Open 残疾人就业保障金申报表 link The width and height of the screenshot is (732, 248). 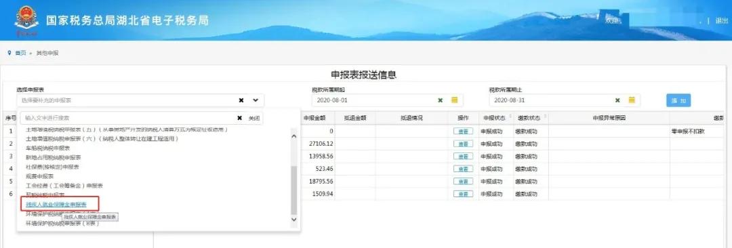(x=56, y=204)
